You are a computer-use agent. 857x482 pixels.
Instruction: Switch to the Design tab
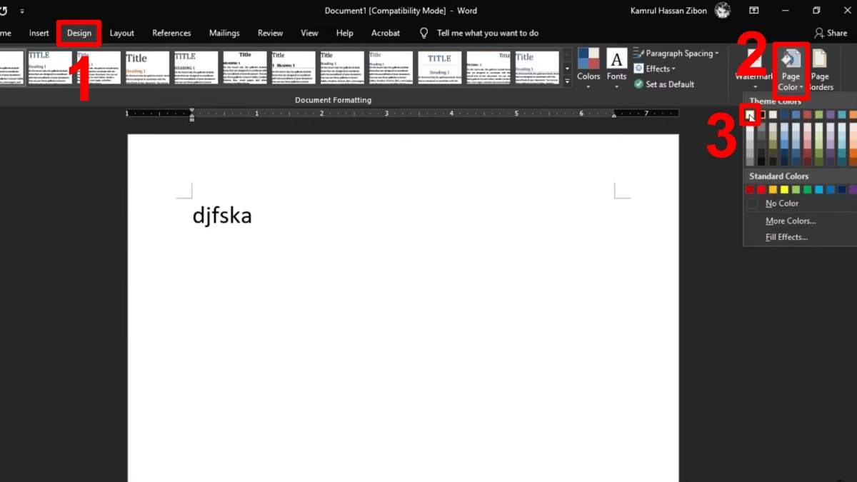79,33
